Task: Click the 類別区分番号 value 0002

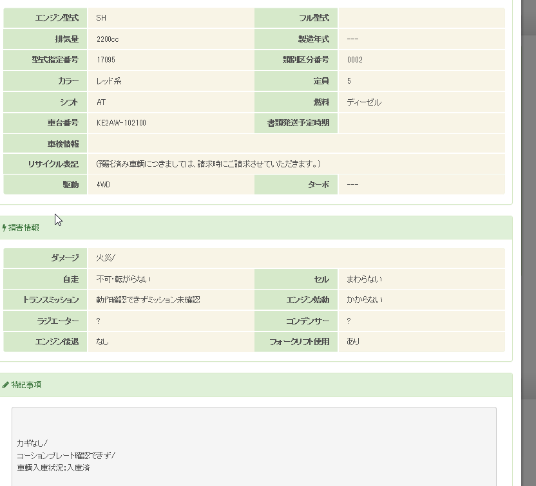Action: point(354,60)
